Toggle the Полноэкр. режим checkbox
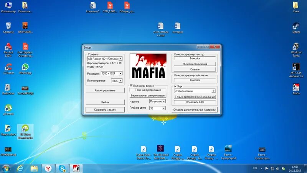307x173 pixels. 131,86
